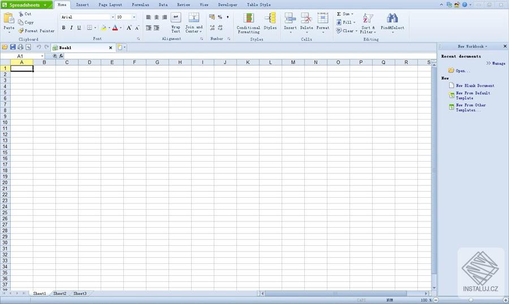Click Join and Center

[194, 23]
